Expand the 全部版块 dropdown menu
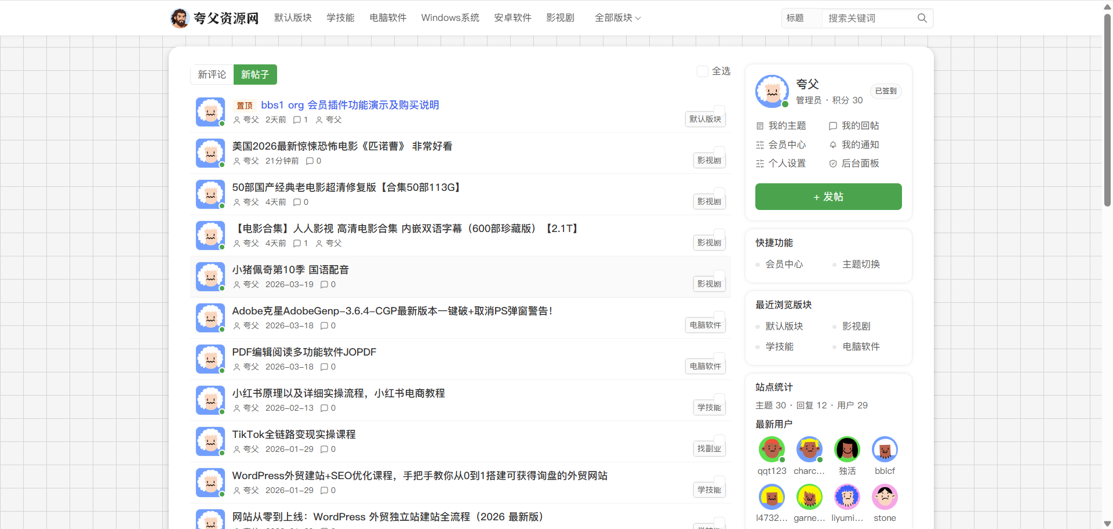1113x529 pixels. pos(618,18)
